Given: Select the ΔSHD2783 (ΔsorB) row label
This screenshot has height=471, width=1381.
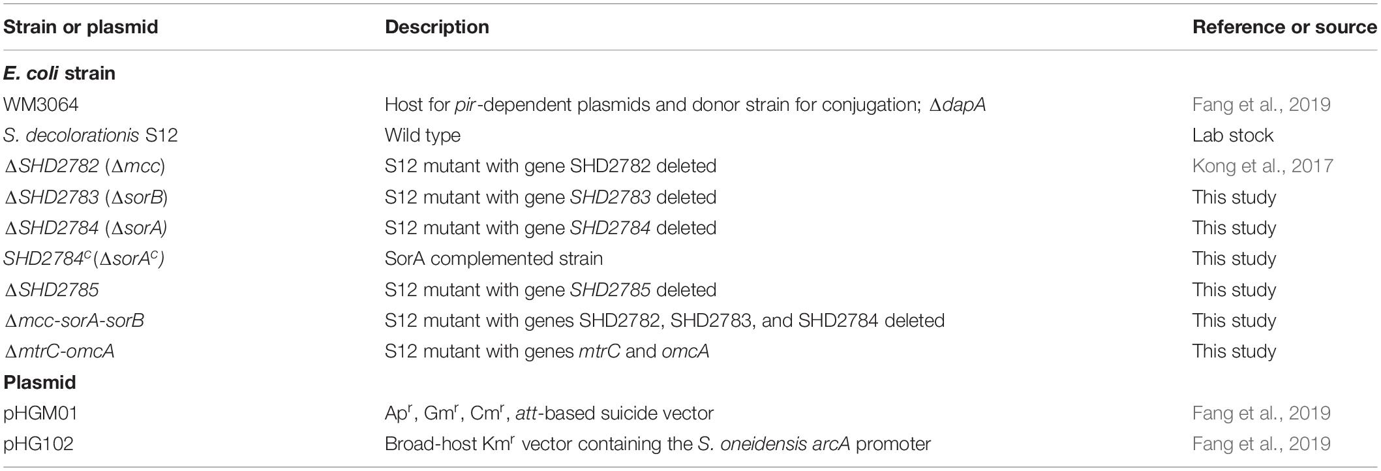Looking at the screenshot, I should pos(86,197).
